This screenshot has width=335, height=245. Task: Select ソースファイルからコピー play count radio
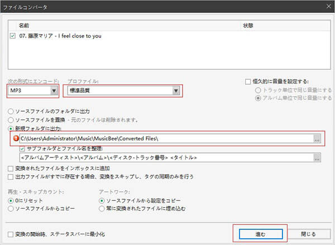[x=11, y=209]
